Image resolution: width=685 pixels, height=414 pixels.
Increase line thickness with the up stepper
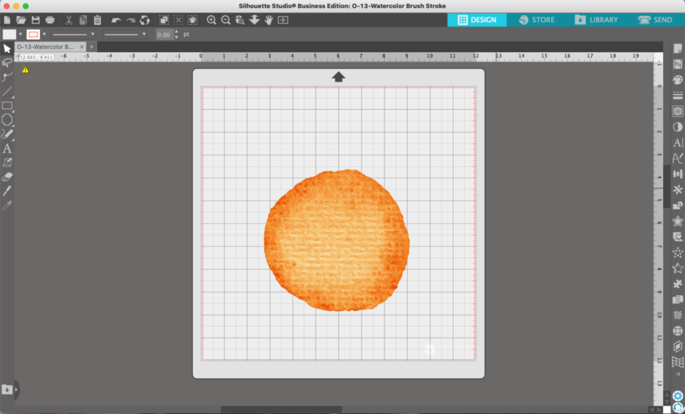177,32
